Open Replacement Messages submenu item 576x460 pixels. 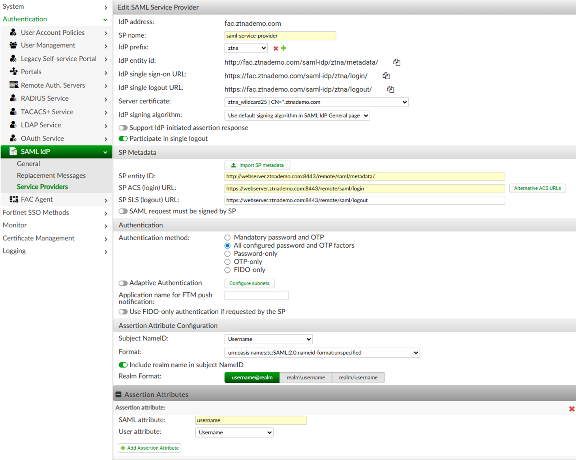51,175
